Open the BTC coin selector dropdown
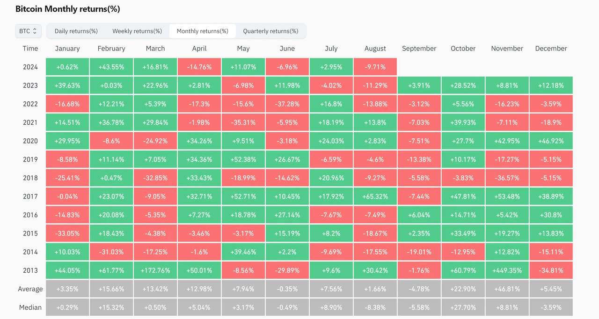 (x=28, y=31)
